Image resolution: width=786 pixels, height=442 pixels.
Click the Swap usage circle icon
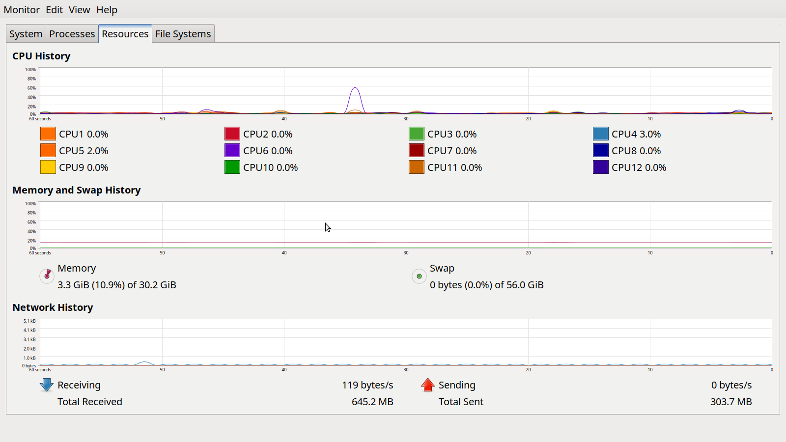click(x=419, y=276)
